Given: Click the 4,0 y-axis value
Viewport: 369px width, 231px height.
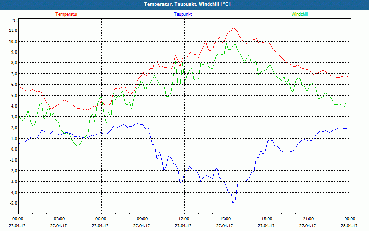Looking at the screenshot, I should click(13, 106).
